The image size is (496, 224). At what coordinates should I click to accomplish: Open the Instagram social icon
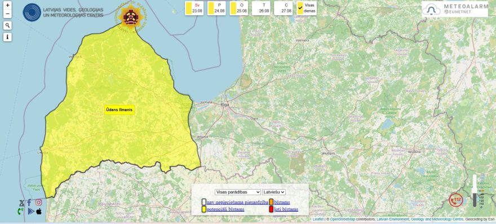[38, 202]
